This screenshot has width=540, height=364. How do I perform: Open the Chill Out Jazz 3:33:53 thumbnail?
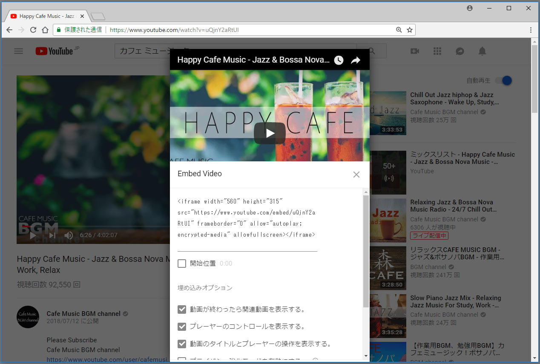tap(388, 113)
